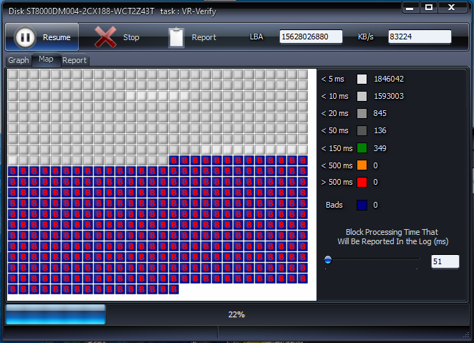
Task: Click the count 136
Action: coord(380,130)
